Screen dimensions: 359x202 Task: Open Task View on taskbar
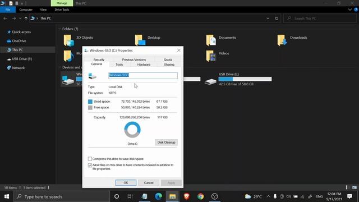pos(130,196)
